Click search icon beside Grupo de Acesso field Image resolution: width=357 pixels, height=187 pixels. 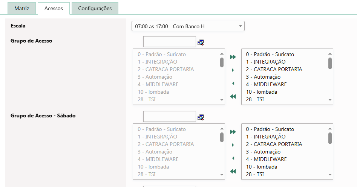(x=201, y=43)
